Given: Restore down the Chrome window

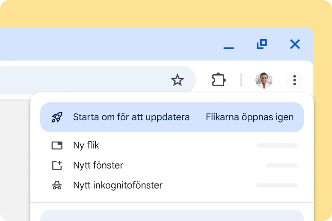Looking at the screenshot, I should [x=261, y=44].
